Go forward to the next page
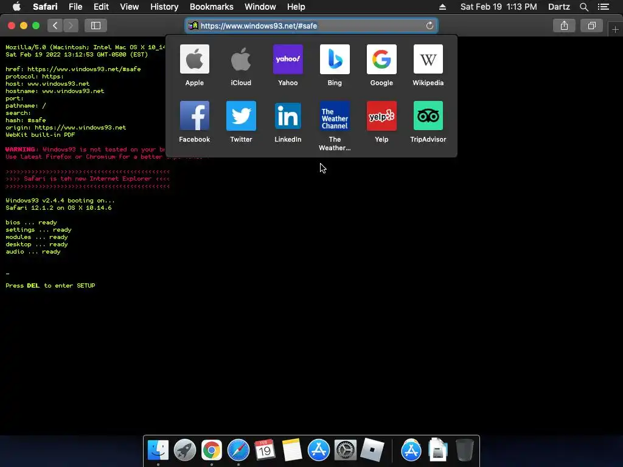 (x=71, y=26)
